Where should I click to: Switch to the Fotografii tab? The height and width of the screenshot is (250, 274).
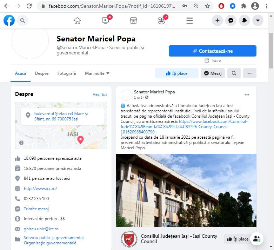pos(67,73)
